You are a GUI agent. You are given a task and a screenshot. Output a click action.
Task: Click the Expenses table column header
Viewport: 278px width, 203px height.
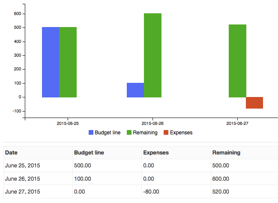pos(156,152)
